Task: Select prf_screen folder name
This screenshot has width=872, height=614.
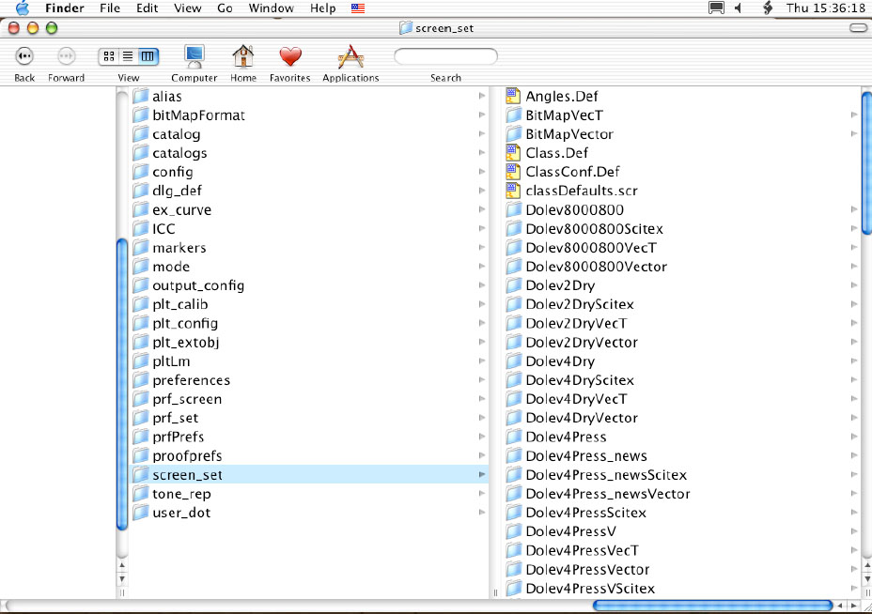Action: click(187, 399)
